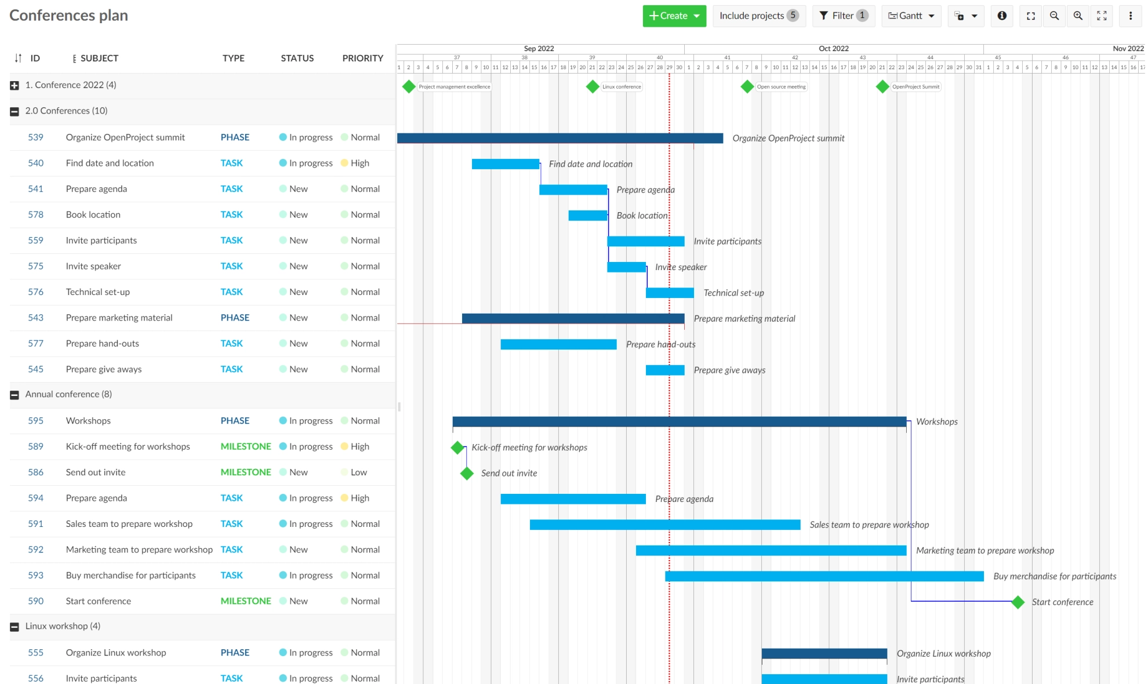The height and width of the screenshot is (684, 1148).
Task: Click the Technical set-up subject text
Action: [98, 292]
